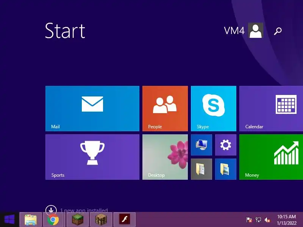The height and width of the screenshot is (227, 303).
Task: Open the crafting table taskbar icon
Action: [x=101, y=220]
